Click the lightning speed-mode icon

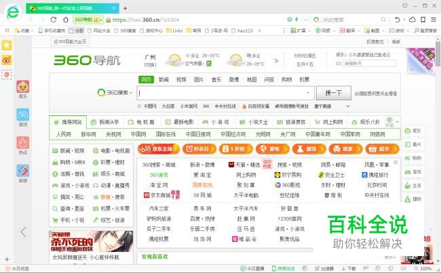(296, 20)
